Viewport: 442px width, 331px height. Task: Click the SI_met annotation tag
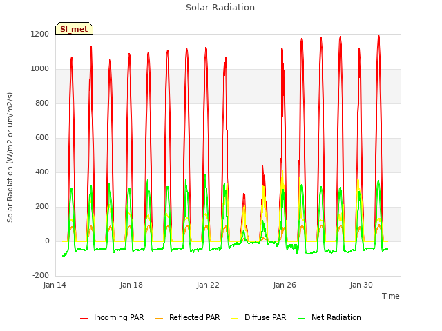pyautogui.click(x=74, y=29)
